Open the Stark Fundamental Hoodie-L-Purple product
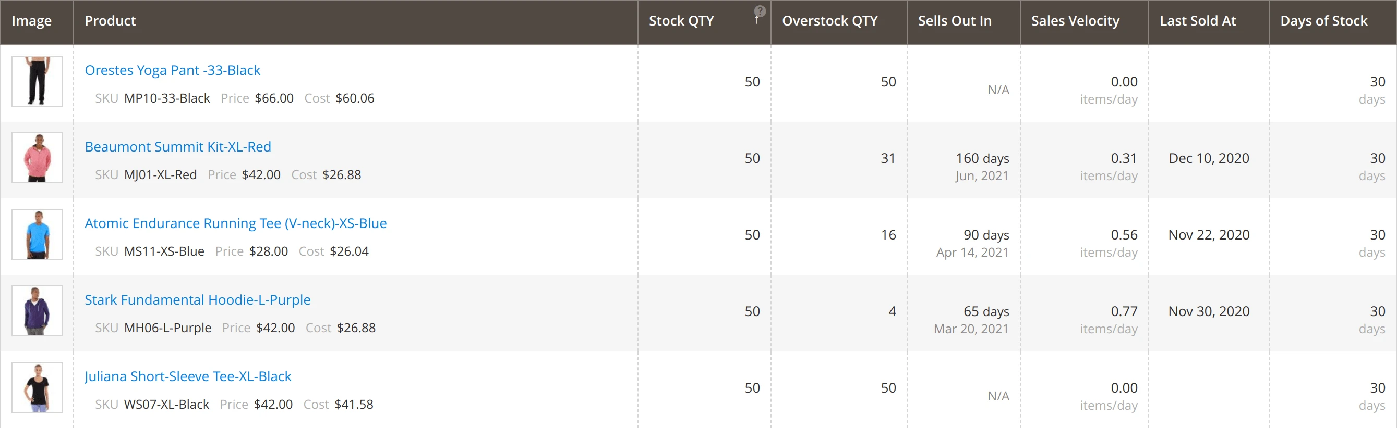 point(197,300)
